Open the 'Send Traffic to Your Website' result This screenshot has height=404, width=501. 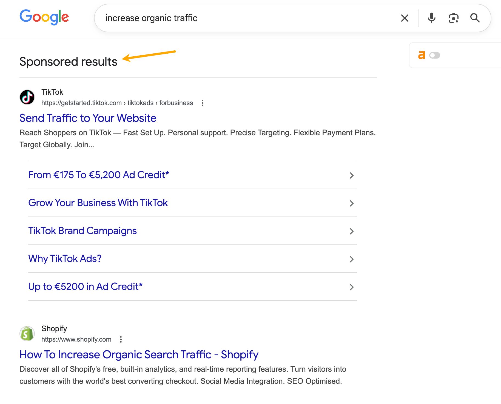pos(88,118)
